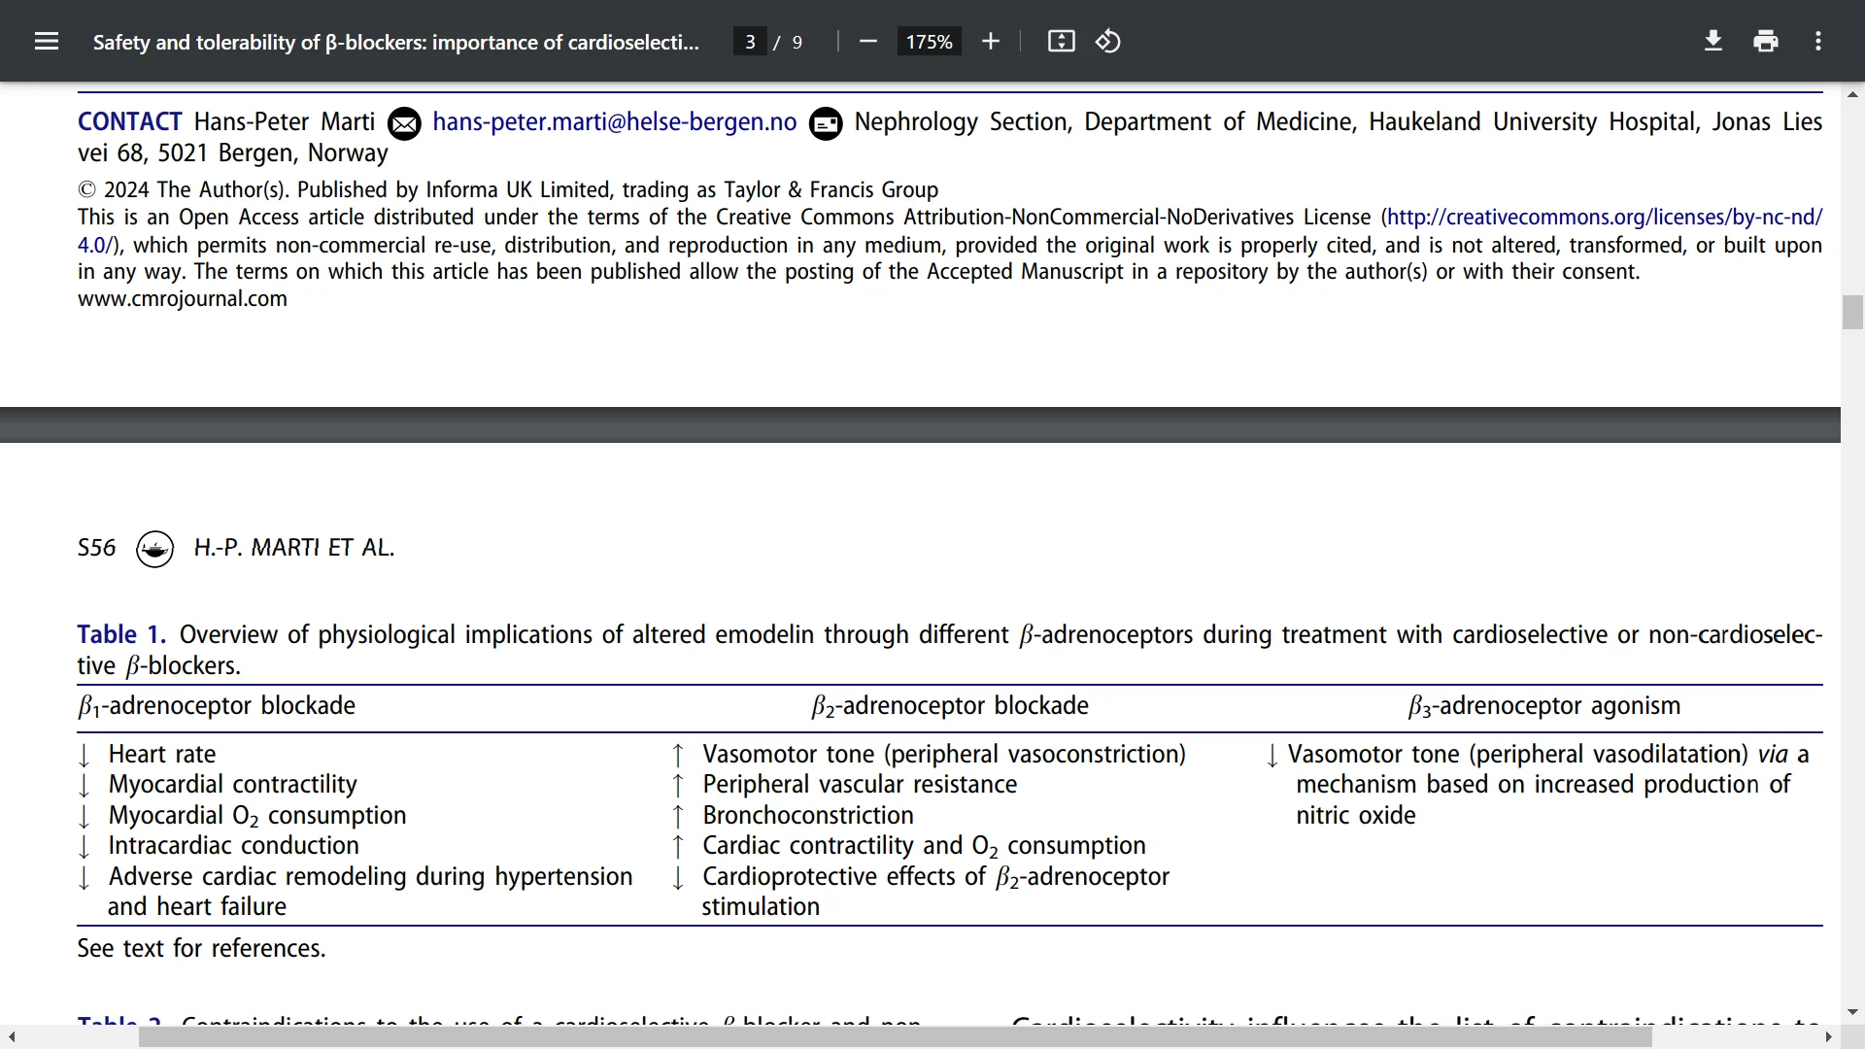Select the 175% zoom level field
The image size is (1865, 1049).
tap(929, 42)
